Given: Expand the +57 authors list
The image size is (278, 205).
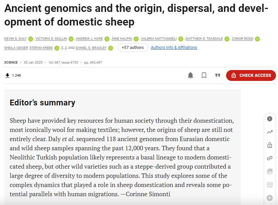Looking at the screenshot, I should (x=133, y=48).
